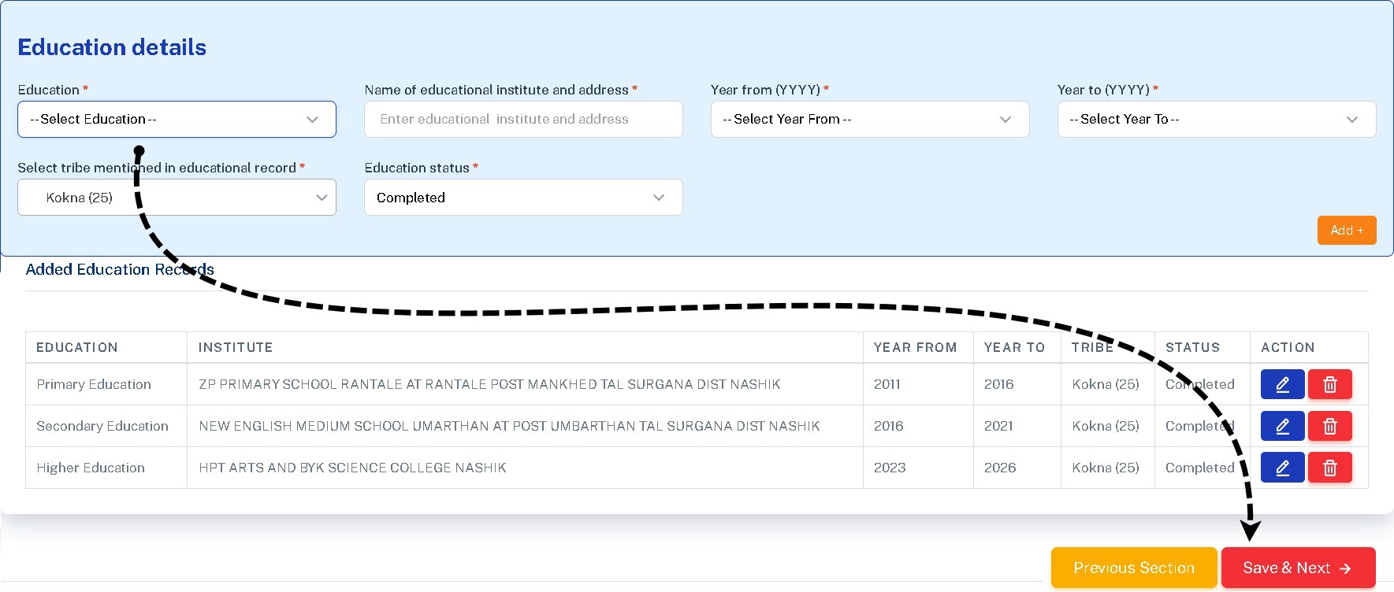Delete the Higher Education record
This screenshot has width=1394, height=592.
pos(1329,468)
